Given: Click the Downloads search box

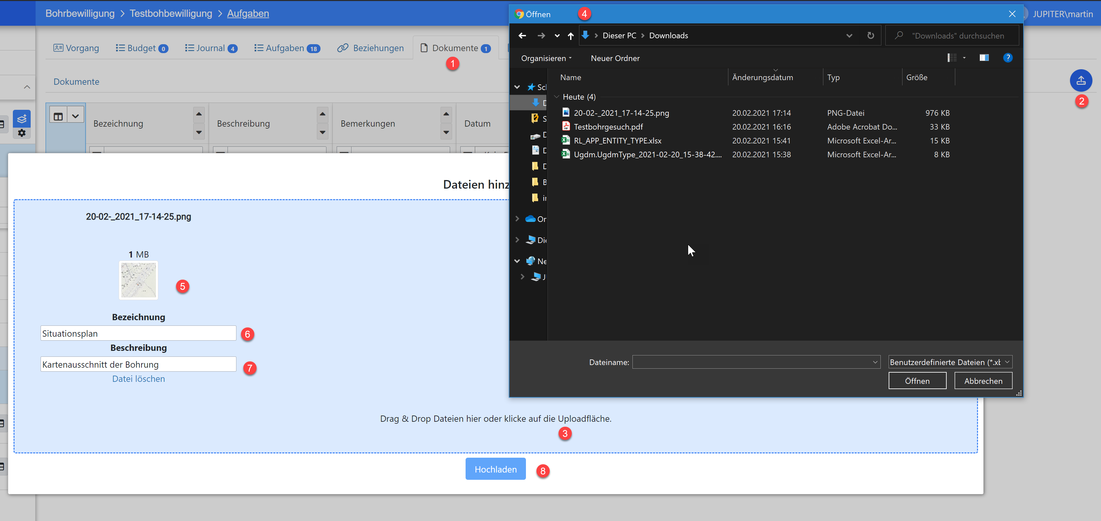Looking at the screenshot, I should 952,36.
